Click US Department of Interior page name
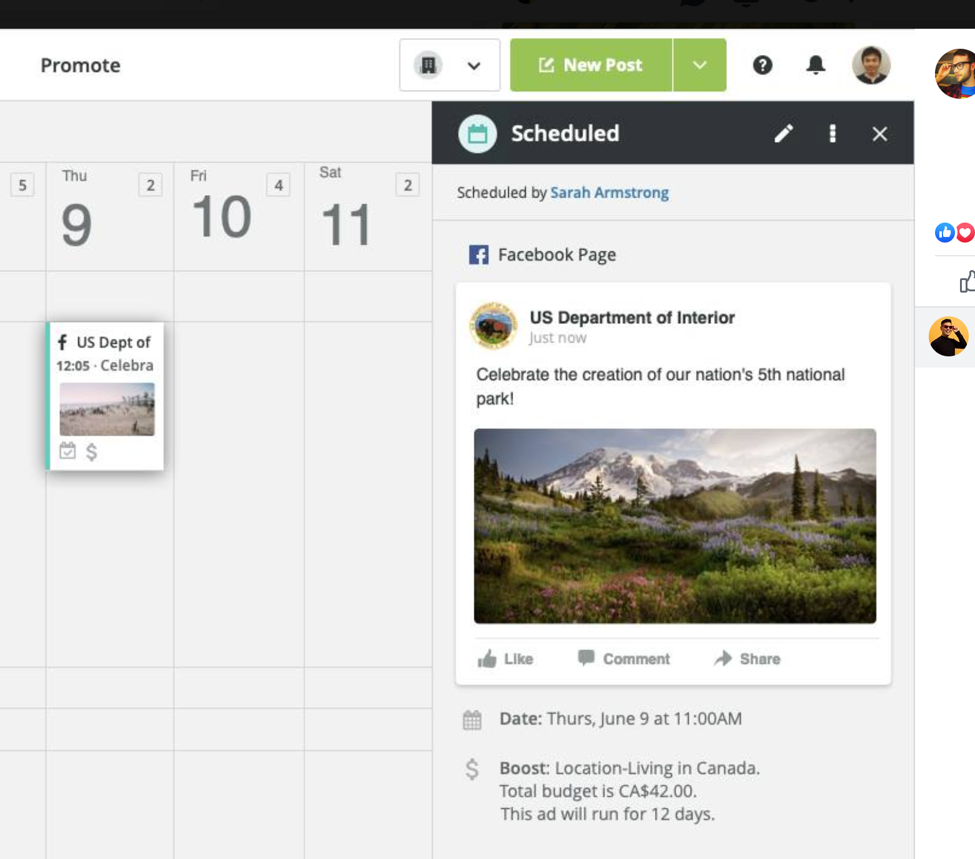 tap(632, 318)
